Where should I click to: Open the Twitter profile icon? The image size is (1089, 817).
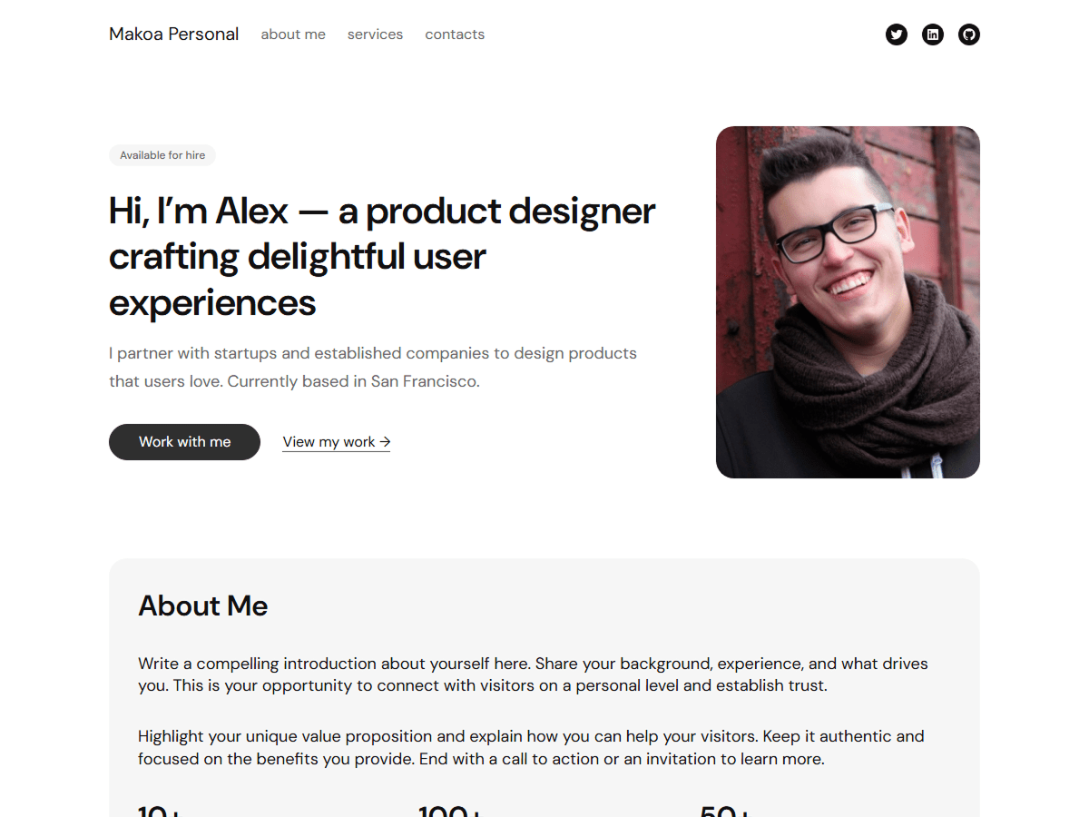[897, 34]
